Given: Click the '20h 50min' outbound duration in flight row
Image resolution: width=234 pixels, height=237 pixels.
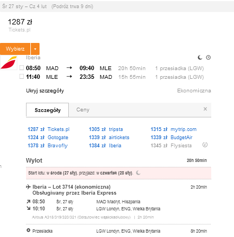Looking at the screenshot, I should point(132,68).
